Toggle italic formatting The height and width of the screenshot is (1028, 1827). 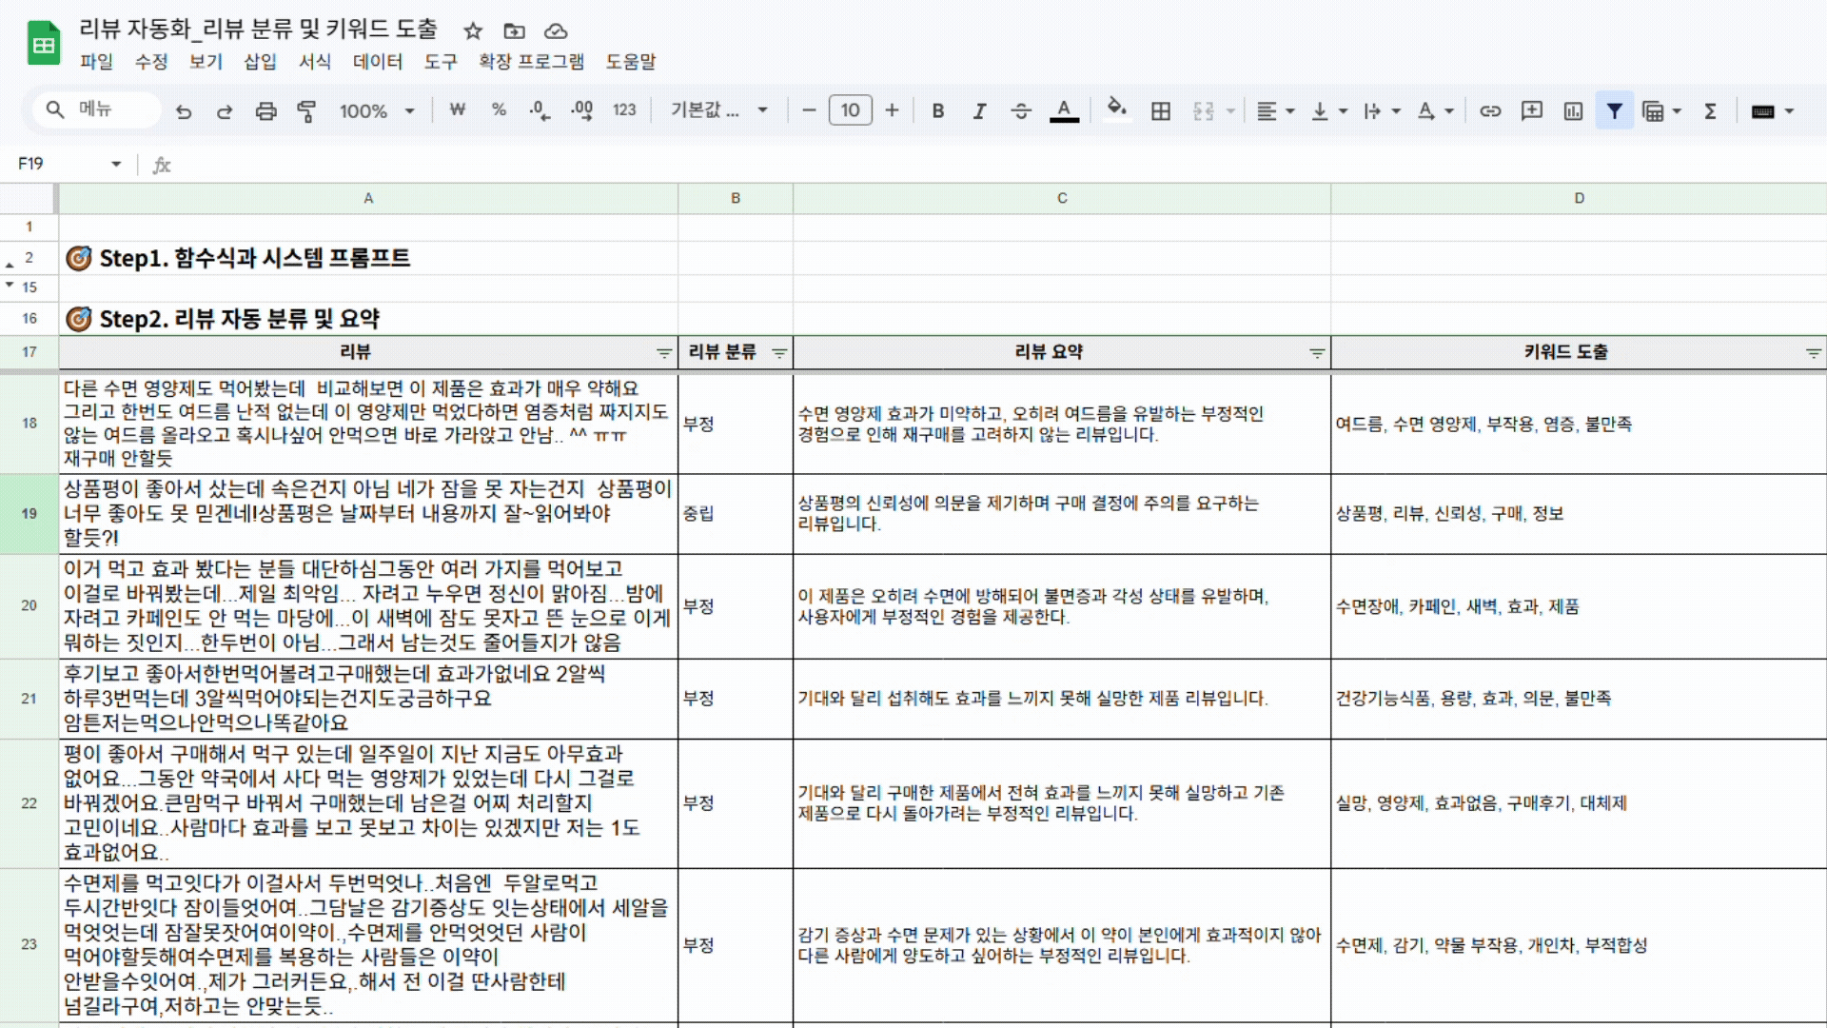click(x=979, y=111)
